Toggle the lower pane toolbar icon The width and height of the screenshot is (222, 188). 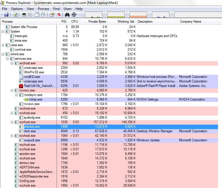point(37,15)
